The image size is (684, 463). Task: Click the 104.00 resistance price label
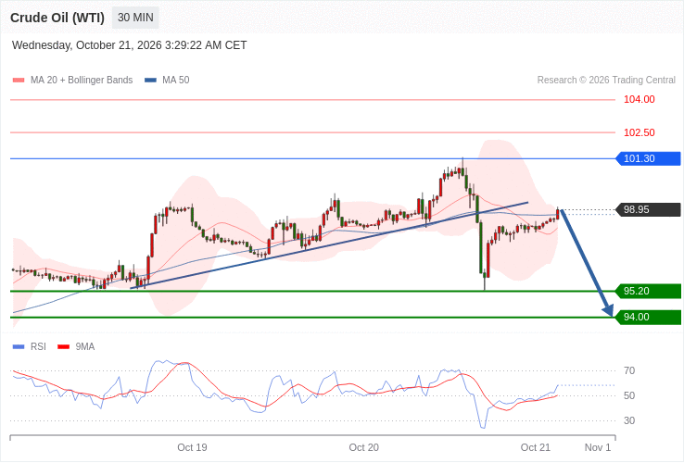point(640,99)
